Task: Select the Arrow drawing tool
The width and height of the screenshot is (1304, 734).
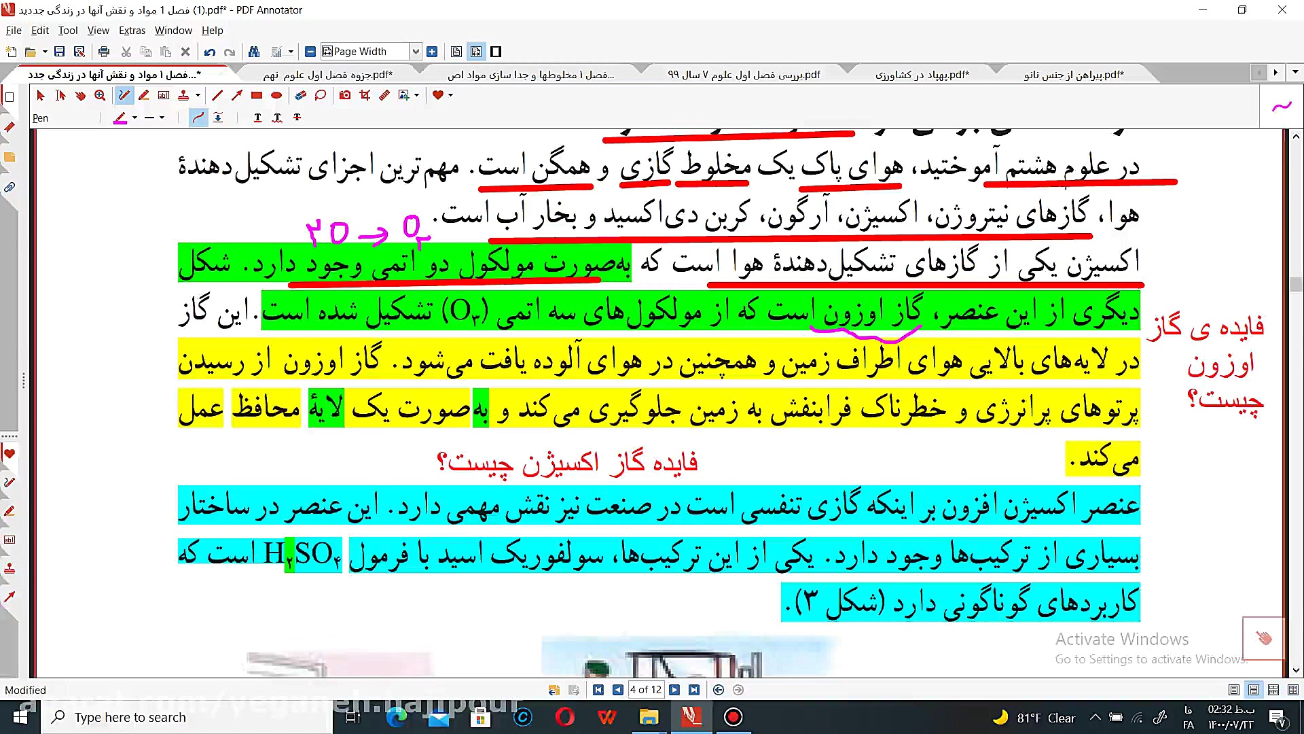Action: click(236, 95)
